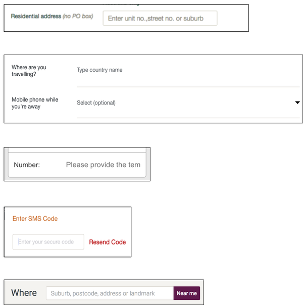303x305 pixels.
Task: Focus the Suburb, postcode, address search box
Action: pyautogui.click(x=110, y=293)
